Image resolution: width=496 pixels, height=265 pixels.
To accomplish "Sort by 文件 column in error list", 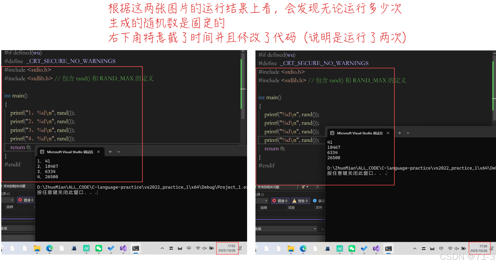I will pyautogui.click(x=319, y=208).
